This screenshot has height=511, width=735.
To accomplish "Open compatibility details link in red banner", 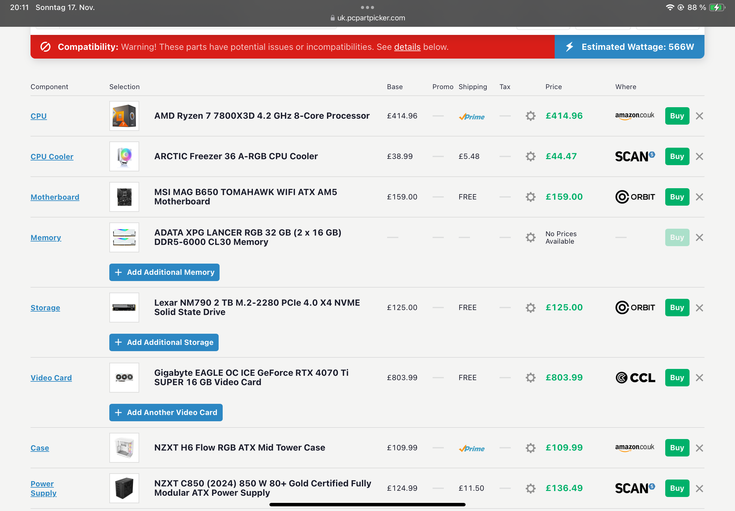I will 407,47.
